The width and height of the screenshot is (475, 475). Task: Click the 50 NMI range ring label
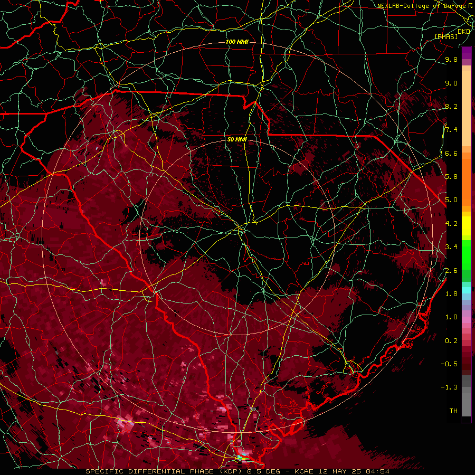tap(237, 140)
